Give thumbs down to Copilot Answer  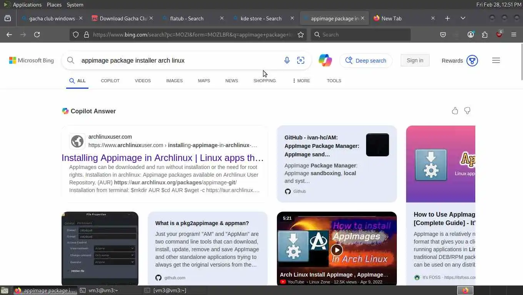[x=467, y=111]
